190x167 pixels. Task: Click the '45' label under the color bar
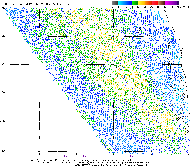171,7
